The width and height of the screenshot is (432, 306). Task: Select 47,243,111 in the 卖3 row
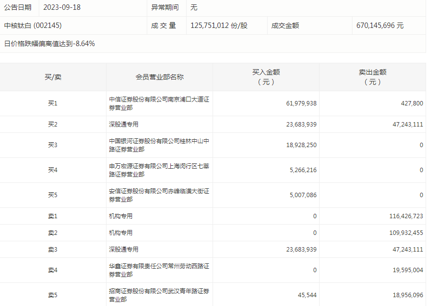(408, 250)
